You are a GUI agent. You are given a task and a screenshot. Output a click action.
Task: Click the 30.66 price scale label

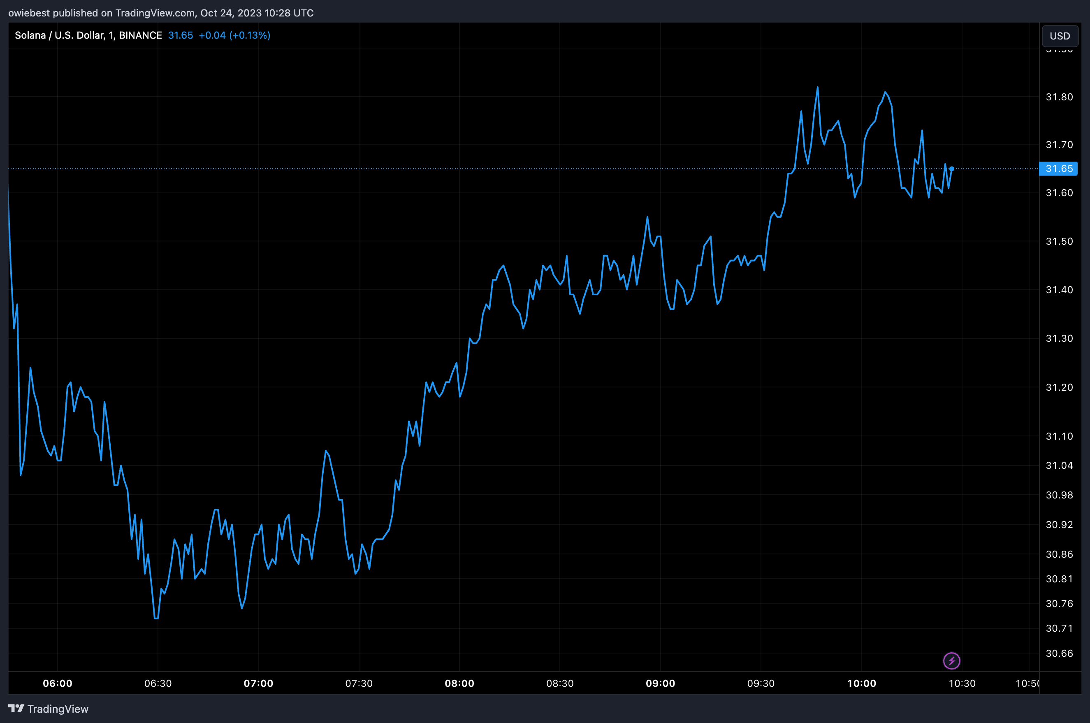(1059, 653)
